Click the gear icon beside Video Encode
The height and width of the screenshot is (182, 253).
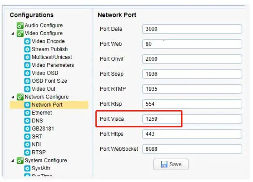tap(27, 41)
